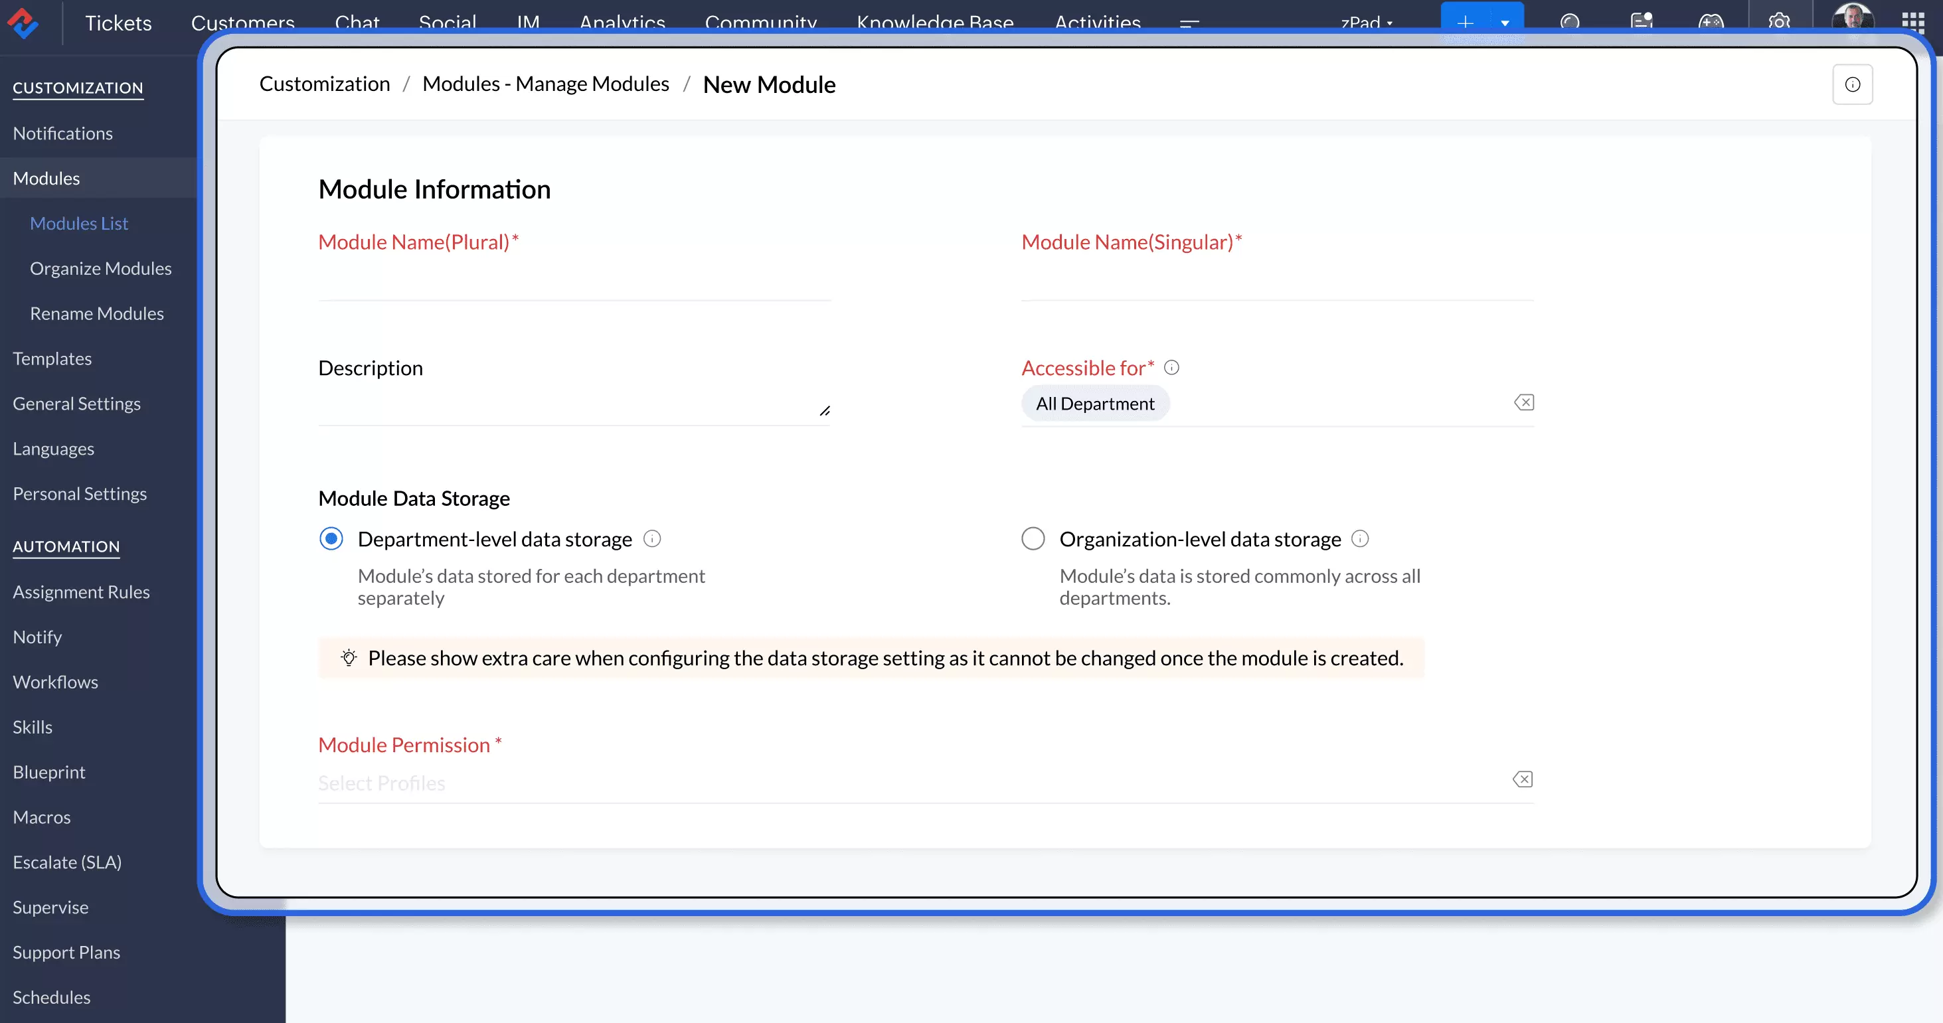Open the Tickets tab
Viewport: 1943px width, 1023px height.
tap(118, 23)
